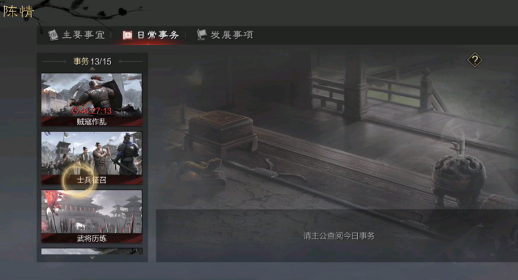Image resolution: width=518 pixels, height=280 pixels.
Task: Open the 贼寇作乱 task card
Action: pyautogui.click(x=92, y=100)
